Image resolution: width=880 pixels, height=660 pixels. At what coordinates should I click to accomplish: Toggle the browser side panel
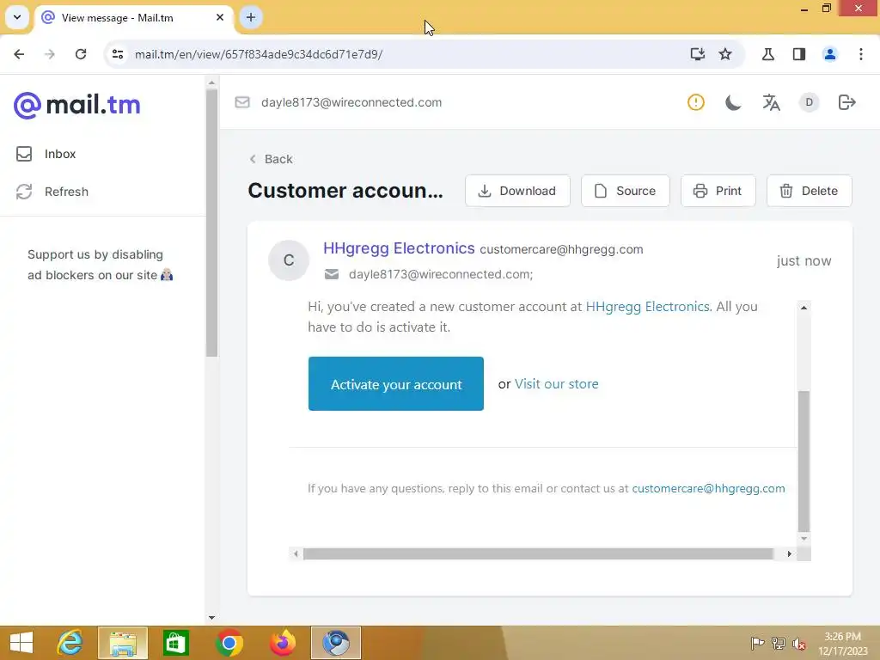tap(799, 54)
